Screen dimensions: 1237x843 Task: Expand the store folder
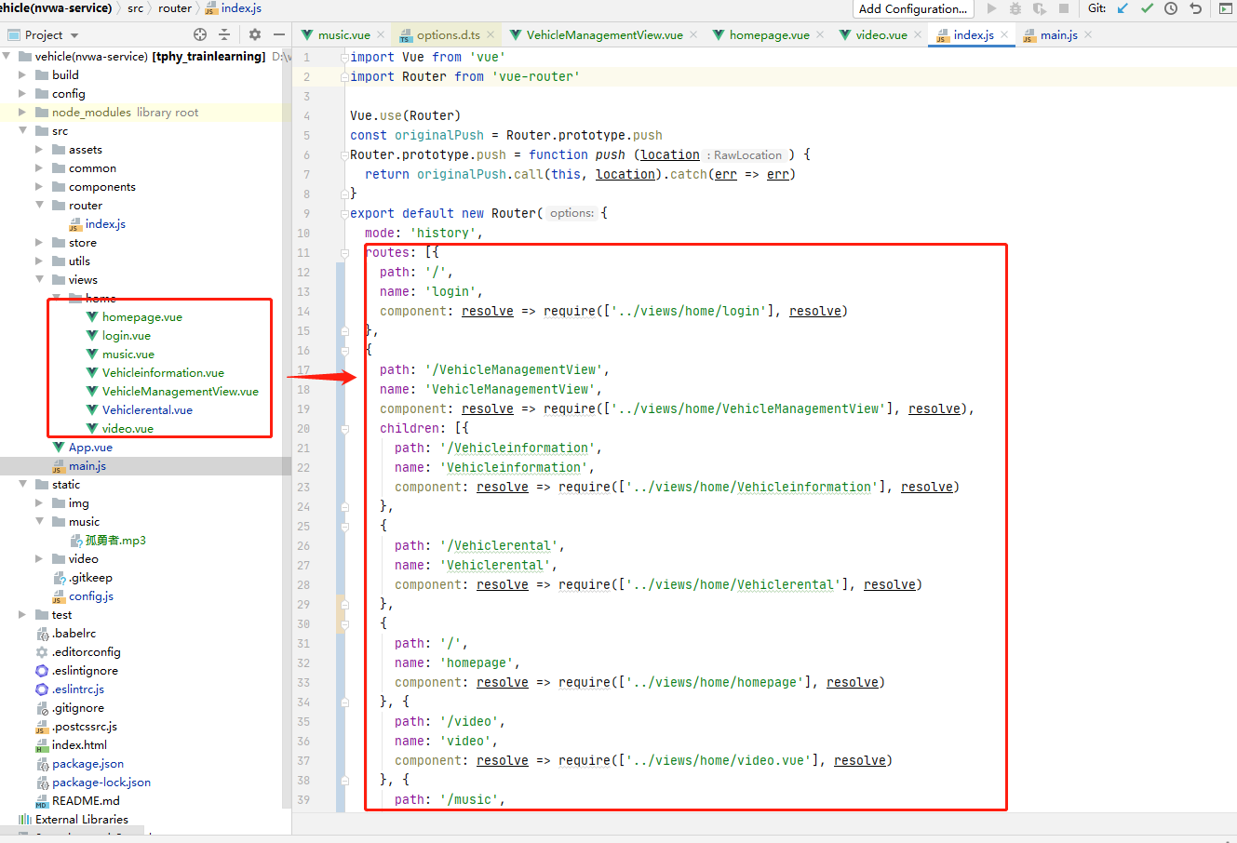pos(39,243)
